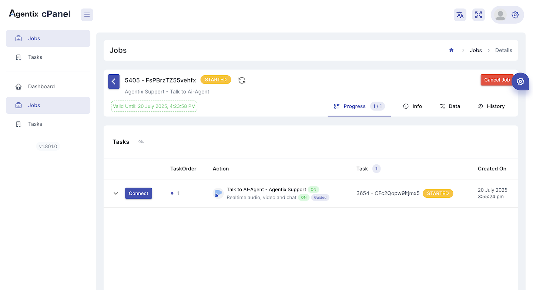Open the floating gear icon near Cancel Job
This screenshot has height=290, width=533.
(x=520, y=81)
